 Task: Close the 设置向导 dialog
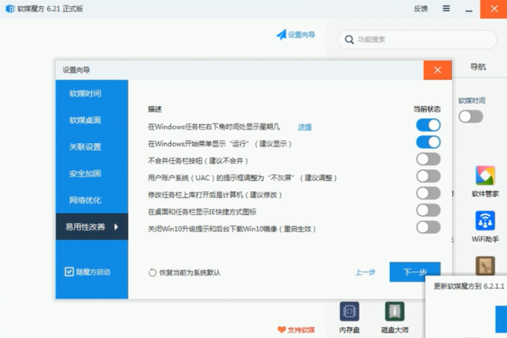coord(437,70)
